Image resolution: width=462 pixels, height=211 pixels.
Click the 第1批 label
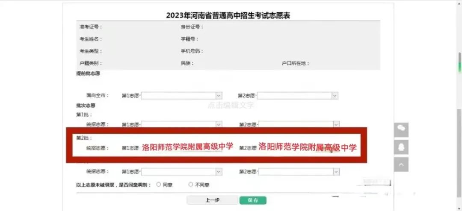tap(84, 114)
